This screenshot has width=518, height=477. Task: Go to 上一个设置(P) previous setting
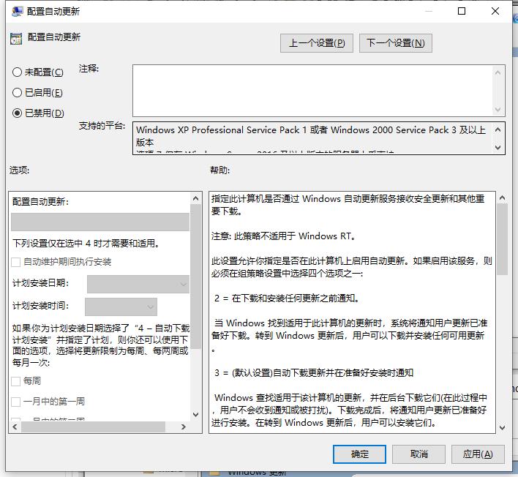(x=317, y=43)
